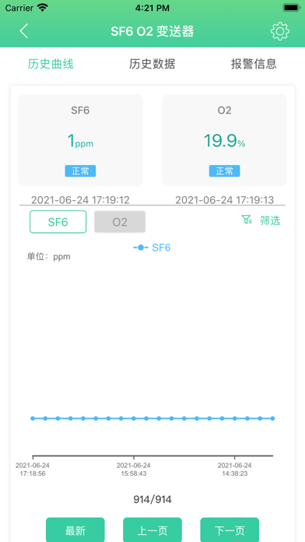This screenshot has height=542, width=305.
Task: Tap the Carrier label in status bar
Action: 19,8
